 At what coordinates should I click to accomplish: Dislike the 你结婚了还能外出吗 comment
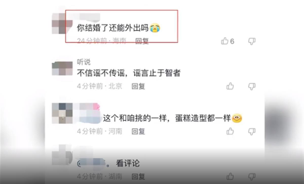252,41
